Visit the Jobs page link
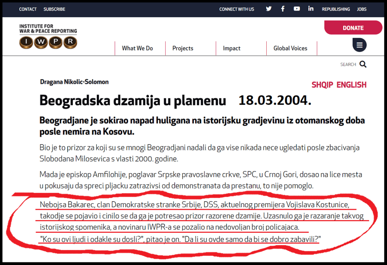This screenshot has height=265, width=387. [x=362, y=9]
